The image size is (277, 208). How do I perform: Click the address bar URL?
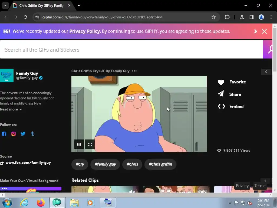103,17
